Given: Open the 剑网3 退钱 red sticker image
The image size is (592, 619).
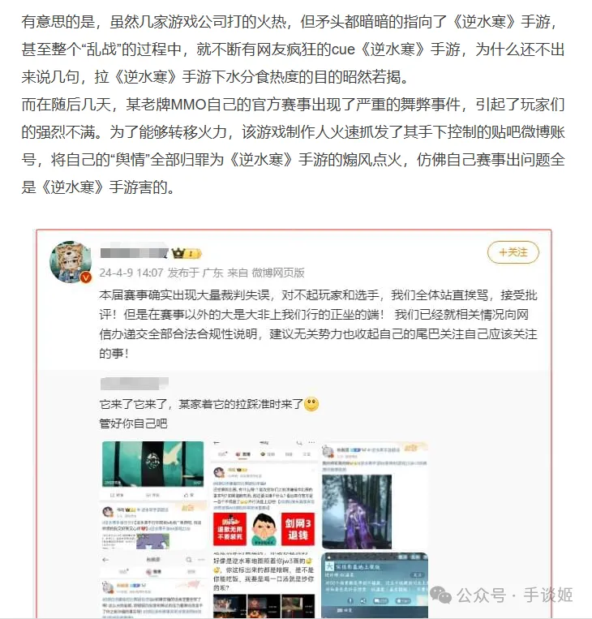Looking at the screenshot, I should point(298,529).
